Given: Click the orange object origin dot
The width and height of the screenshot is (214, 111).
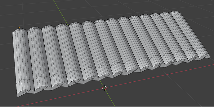Looking at the screenshot, I should (19, 27).
